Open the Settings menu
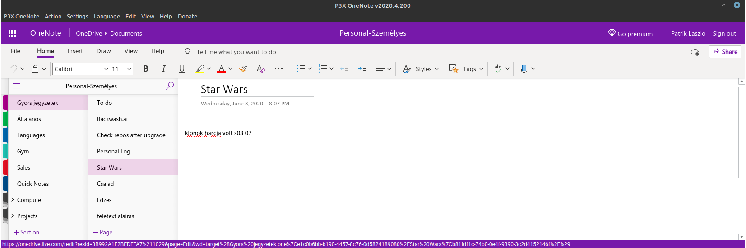This screenshot has width=746, height=248. click(78, 16)
